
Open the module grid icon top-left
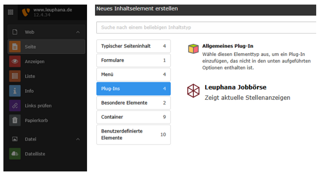pyautogui.click(x=11, y=12)
